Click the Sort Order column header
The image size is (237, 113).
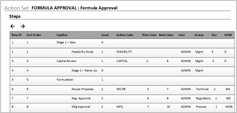point(34,35)
